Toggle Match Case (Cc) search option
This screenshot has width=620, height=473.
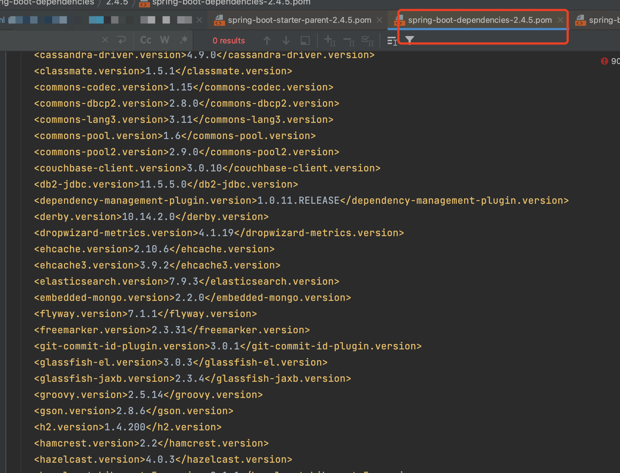click(x=146, y=40)
